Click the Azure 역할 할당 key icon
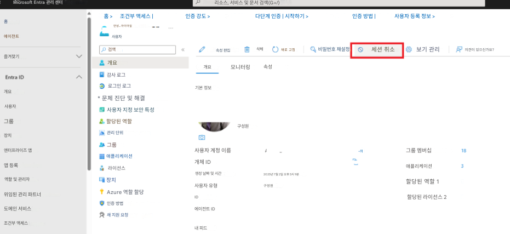 pyautogui.click(x=102, y=192)
